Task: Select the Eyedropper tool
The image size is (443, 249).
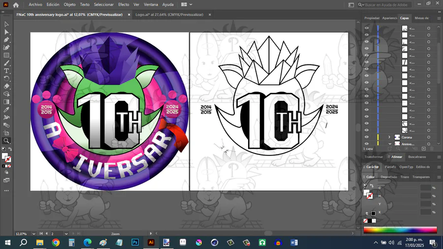Action: click(x=6, y=110)
